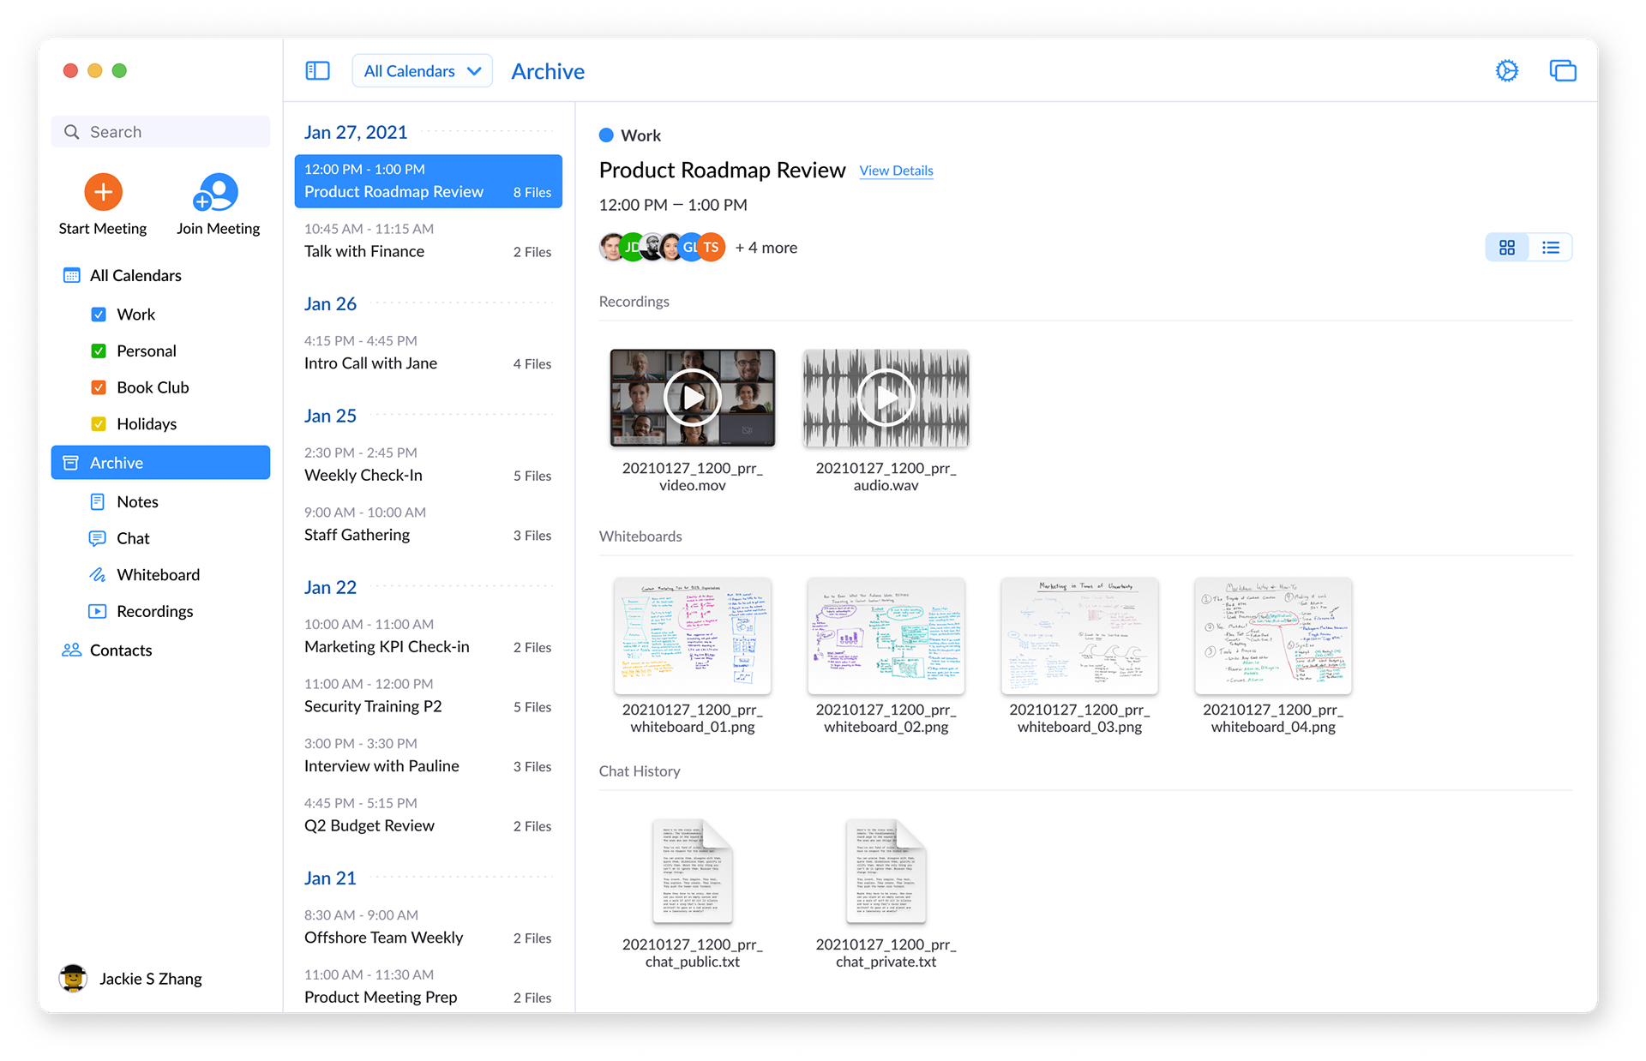
Task: Click the Jan 27, 2021 date header
Action: pos(356,132)
